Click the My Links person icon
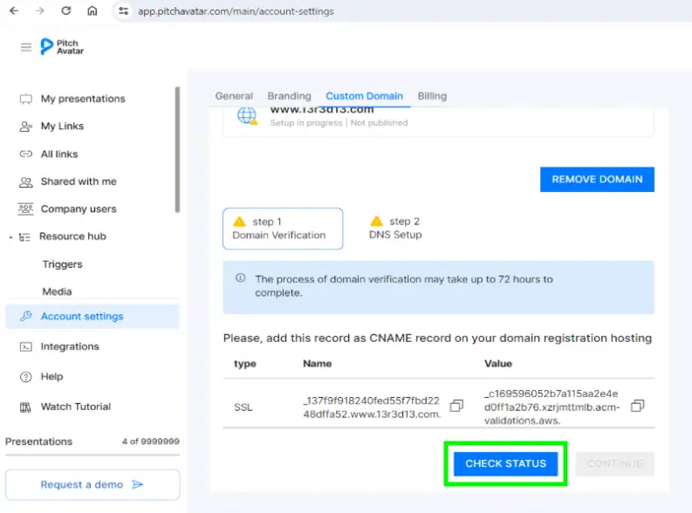The image size is (692, 513). (x=26, y=127)
